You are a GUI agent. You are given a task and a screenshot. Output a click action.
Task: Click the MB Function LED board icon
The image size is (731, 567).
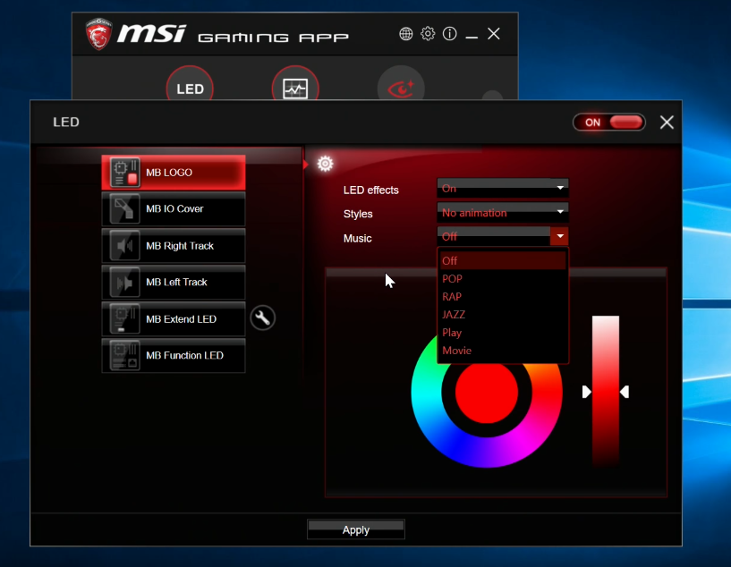(x=125, y=355)
